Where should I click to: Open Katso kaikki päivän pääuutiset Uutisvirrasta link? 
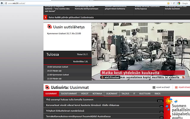71,17
